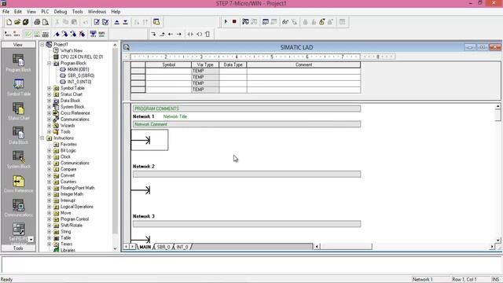The height and width of the screenshot is (283, 503).
Task: Open Program Block in the View bar
Action: (x=18, y=63)
